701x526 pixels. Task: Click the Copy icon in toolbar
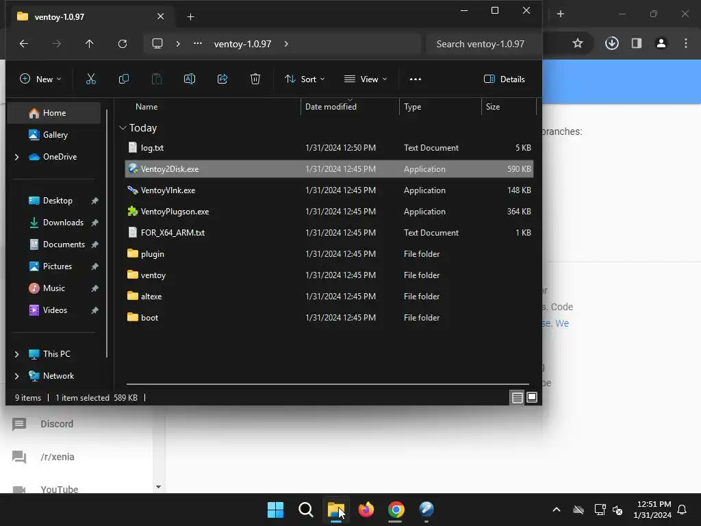click(x=123, y=79)
